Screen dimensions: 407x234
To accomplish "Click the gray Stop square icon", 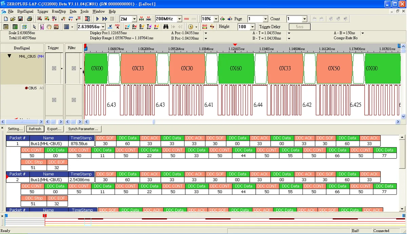I will click(112, 19).
